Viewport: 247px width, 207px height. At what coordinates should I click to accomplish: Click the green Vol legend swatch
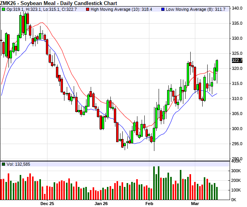[x=3, y=165]
